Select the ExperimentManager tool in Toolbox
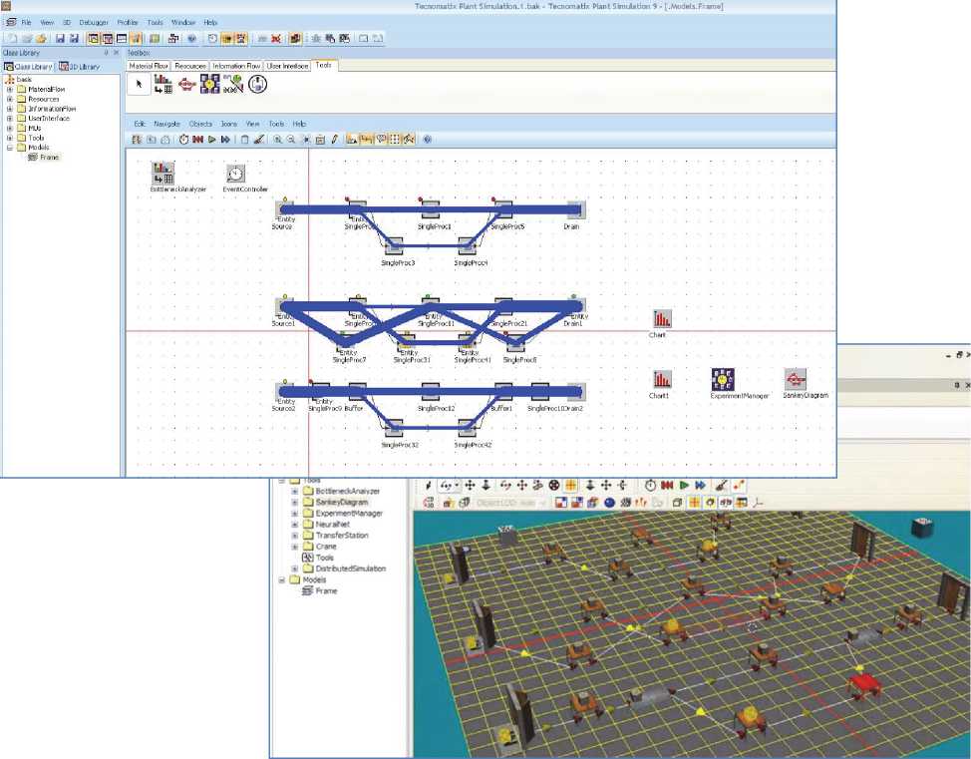The image size is (971, 759). 209,86
